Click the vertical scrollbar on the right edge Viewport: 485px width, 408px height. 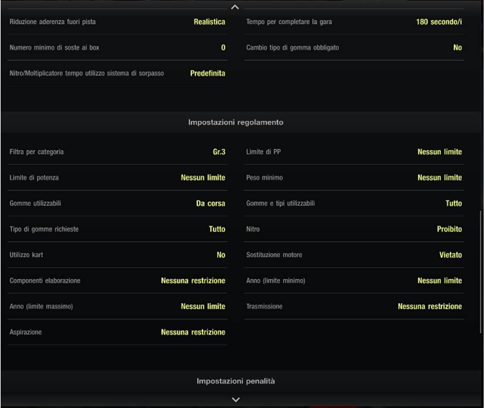pyautogui.click(x=480, y=271)
